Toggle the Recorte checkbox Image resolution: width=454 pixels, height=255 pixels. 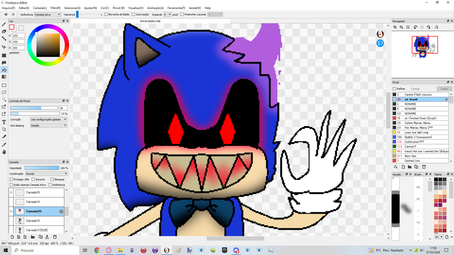tap(33, 179)
